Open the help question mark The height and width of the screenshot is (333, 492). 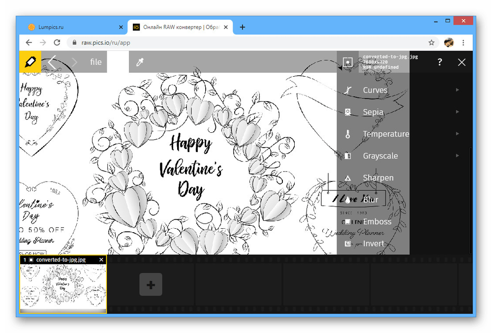tap(439, 62)
